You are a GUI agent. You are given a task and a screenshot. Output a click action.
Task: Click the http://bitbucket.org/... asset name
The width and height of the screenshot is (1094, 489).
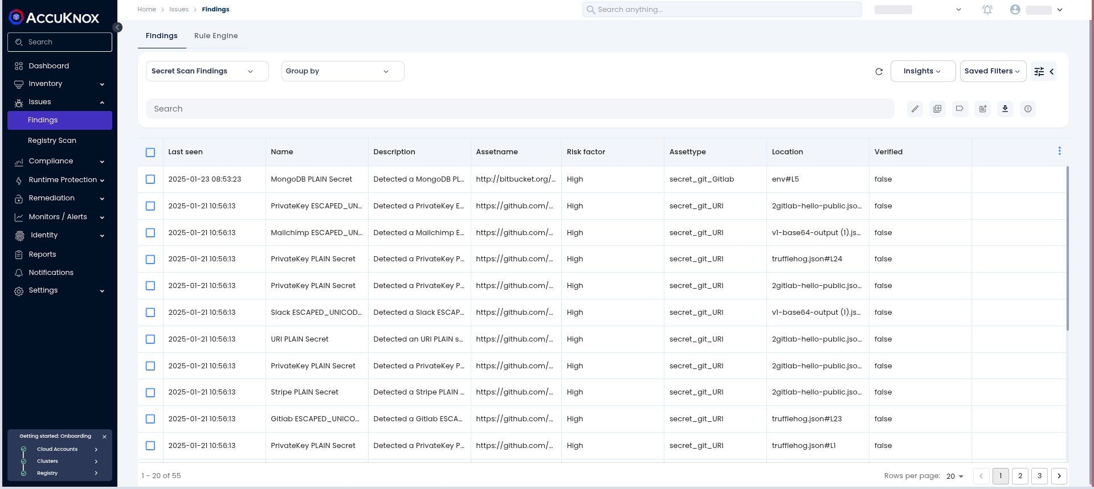(516, 179)
